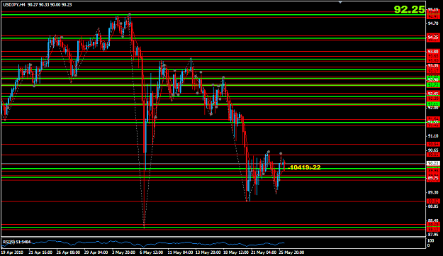Click the 29 Apr 04:00 time label
This screenshot has width=443, height=256.
[96, 252]
